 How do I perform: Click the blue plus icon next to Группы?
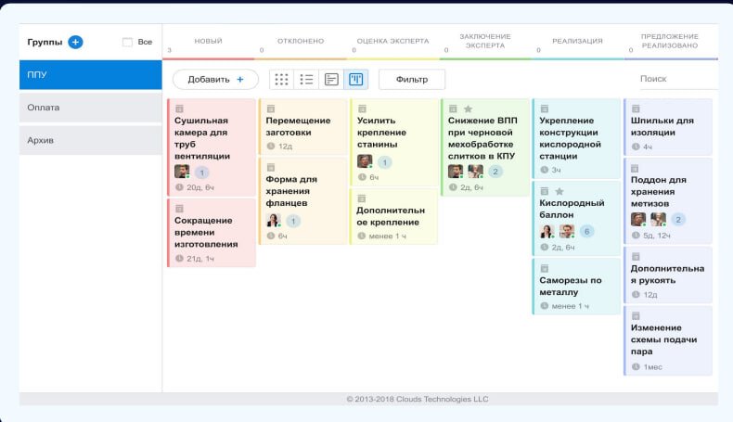(x=75, y=42)
